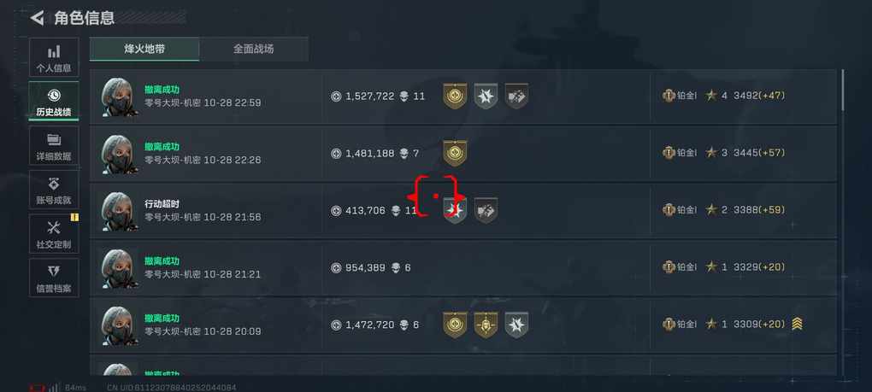Viewport: 872px width, 392px height.
Task: Open the 行动超时 match record at 21:56
Action: (x=463, y=210)
